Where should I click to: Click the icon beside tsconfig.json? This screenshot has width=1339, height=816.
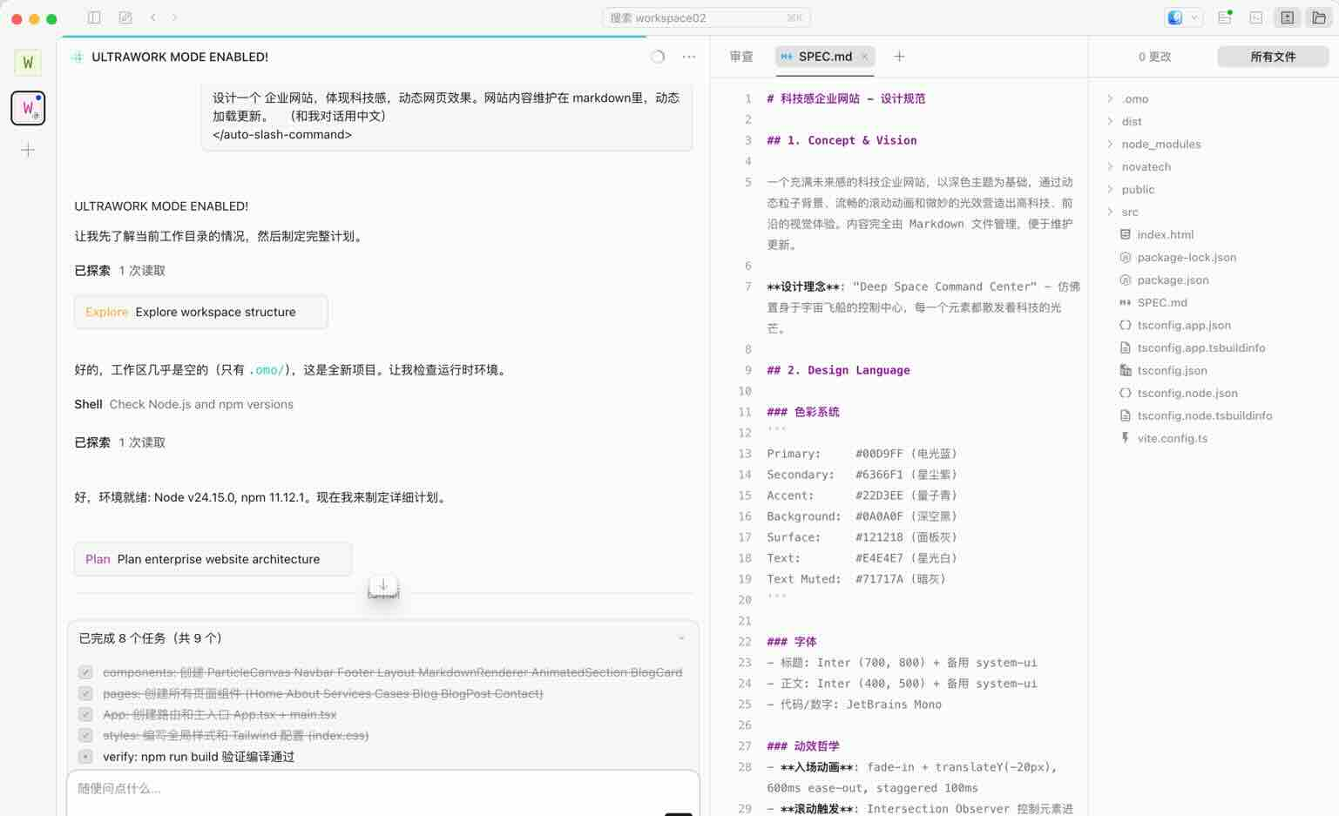[1125, 370]
